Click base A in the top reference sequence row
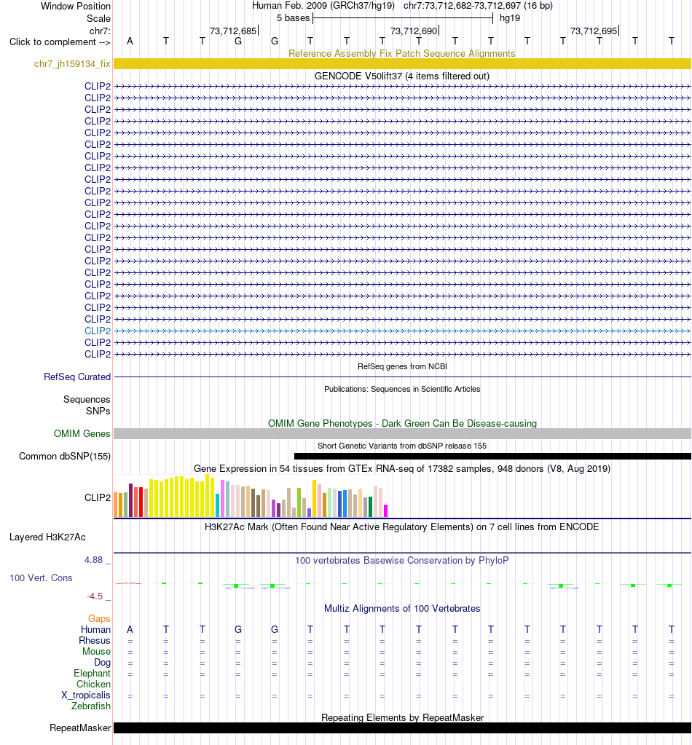692x745 pixels. click(x=130, y=42)
